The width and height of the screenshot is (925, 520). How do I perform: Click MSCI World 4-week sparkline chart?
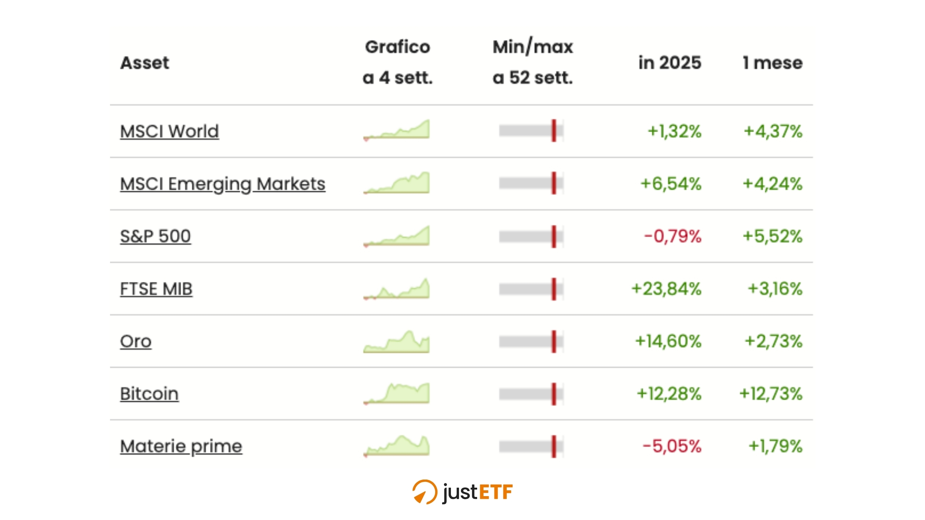tap(397, 130)
